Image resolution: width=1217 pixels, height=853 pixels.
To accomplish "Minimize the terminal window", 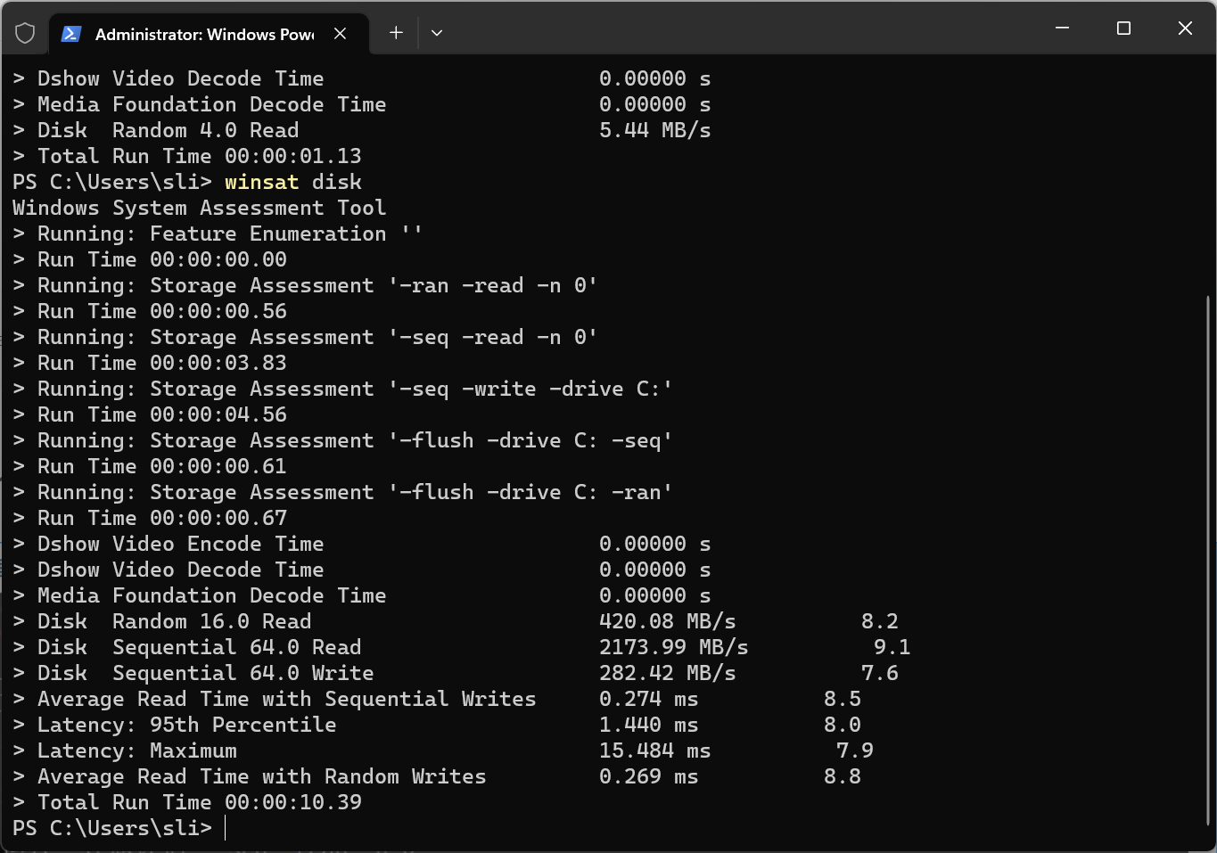I will click(1062, 29).
